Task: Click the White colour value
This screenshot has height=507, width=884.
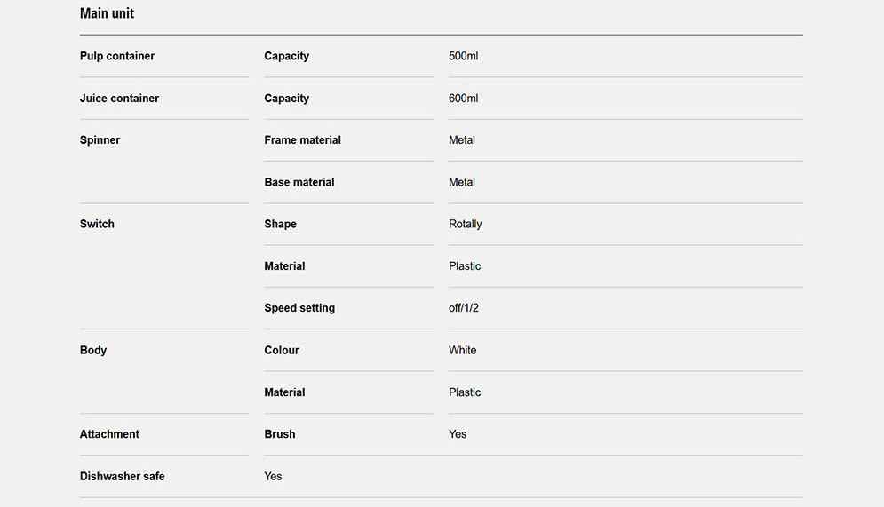Action: (x=463, y=350)
